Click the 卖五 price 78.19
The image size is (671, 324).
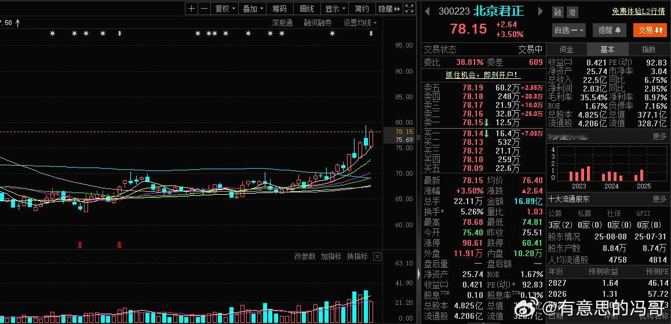click(x=473, y=88)
